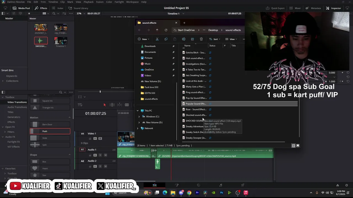Select the Barn Door transition
Image resolution: width=353 pixels, height=198 pixels.
[50, 124]
